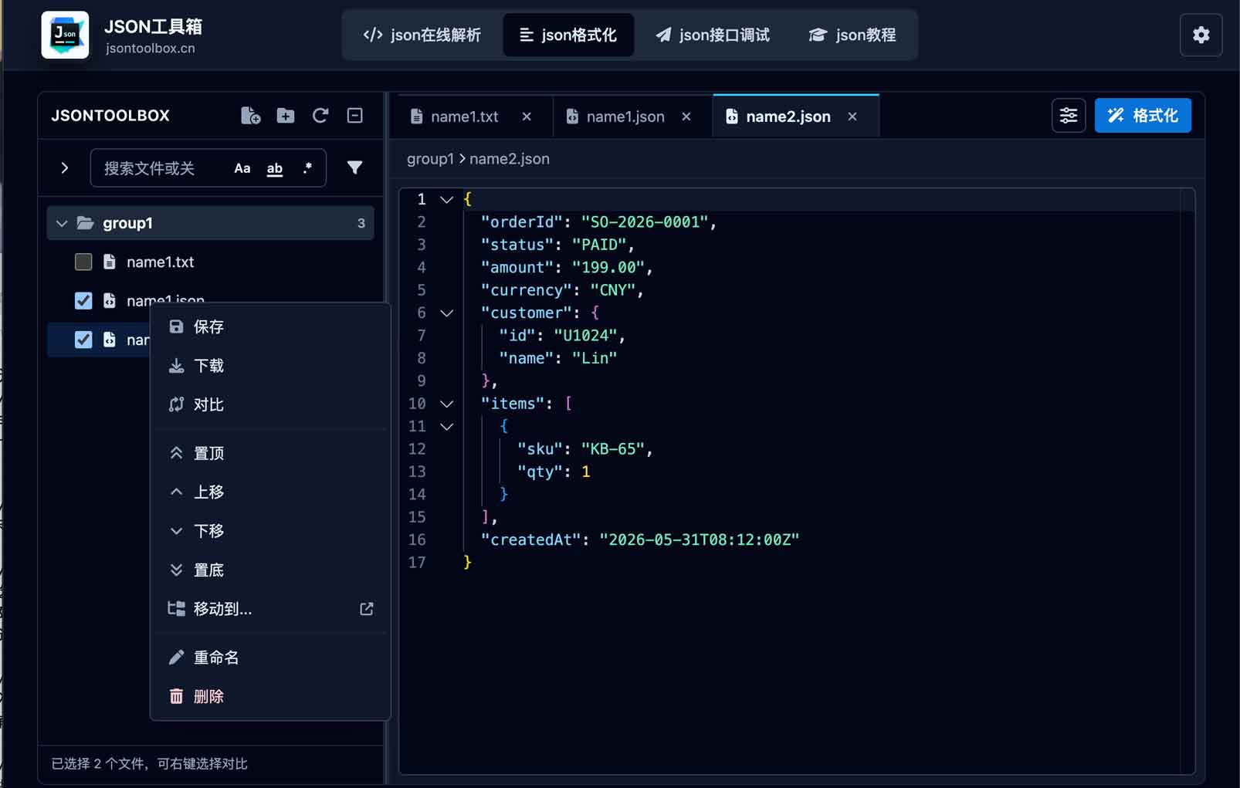This screenshot has height=788, width=1240.
Task: Click the group1 file count badge 3
Action: [361, 223]
